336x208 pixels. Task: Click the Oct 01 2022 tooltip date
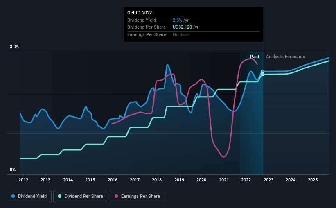tap(140, 13)
